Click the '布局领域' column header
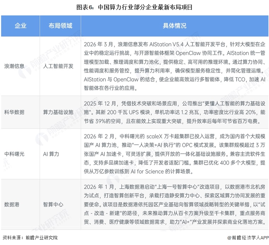The width and height of the screenshot is (269, 245). coord(61,26)
